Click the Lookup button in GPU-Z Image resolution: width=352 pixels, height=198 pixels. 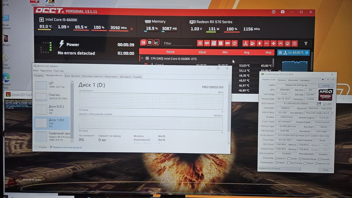[326, 85]
